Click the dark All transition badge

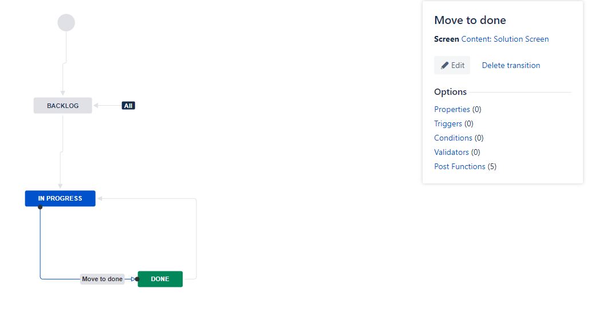[x=128, y=106]
